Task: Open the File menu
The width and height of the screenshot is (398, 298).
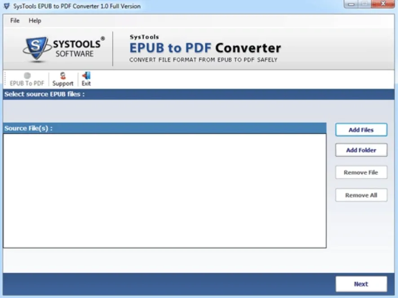Action: (14, 21)
